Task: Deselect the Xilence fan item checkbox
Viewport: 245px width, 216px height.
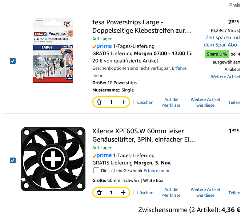Action: (x=13, y=160)
